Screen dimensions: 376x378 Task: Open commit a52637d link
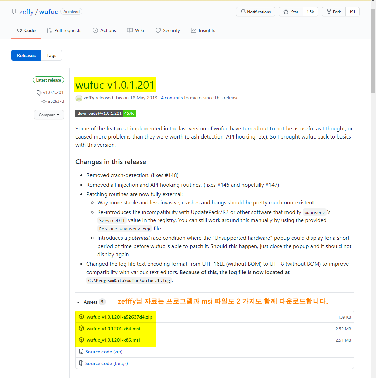pos(56,101)
